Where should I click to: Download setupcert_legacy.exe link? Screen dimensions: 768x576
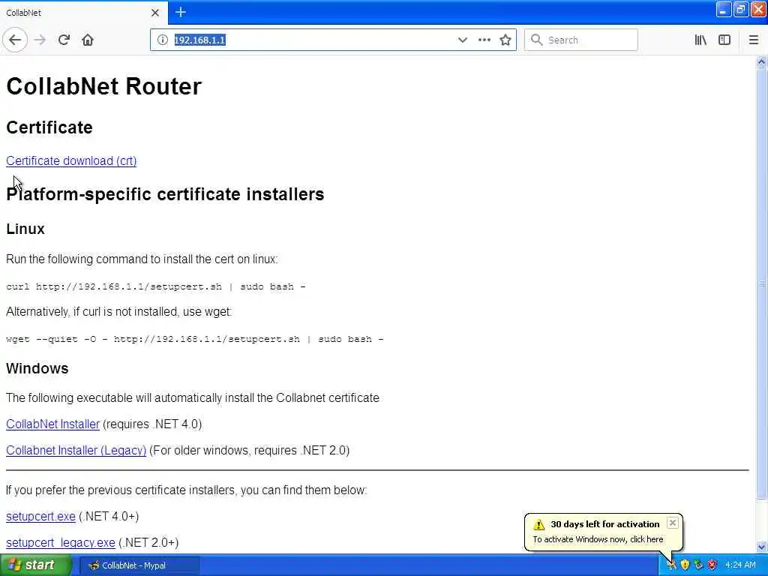(61, 543)
